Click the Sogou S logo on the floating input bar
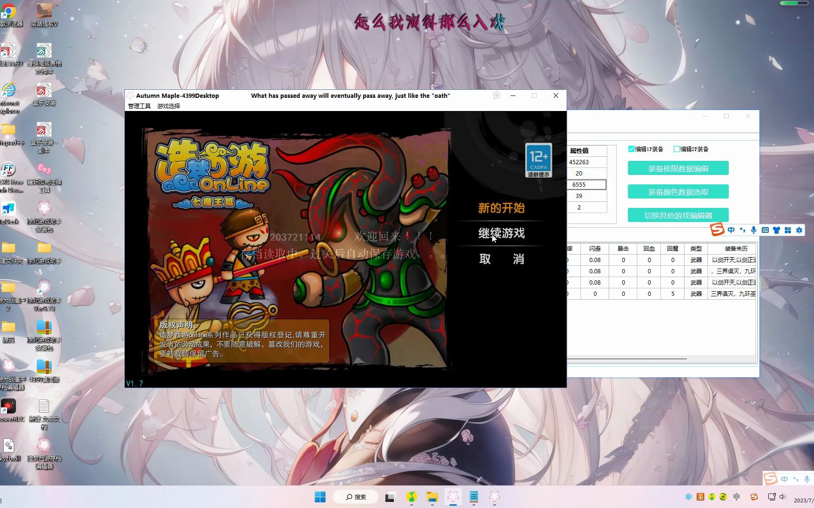Image resolution: width=814 pixels, height=508 pixels. point(717,230)
